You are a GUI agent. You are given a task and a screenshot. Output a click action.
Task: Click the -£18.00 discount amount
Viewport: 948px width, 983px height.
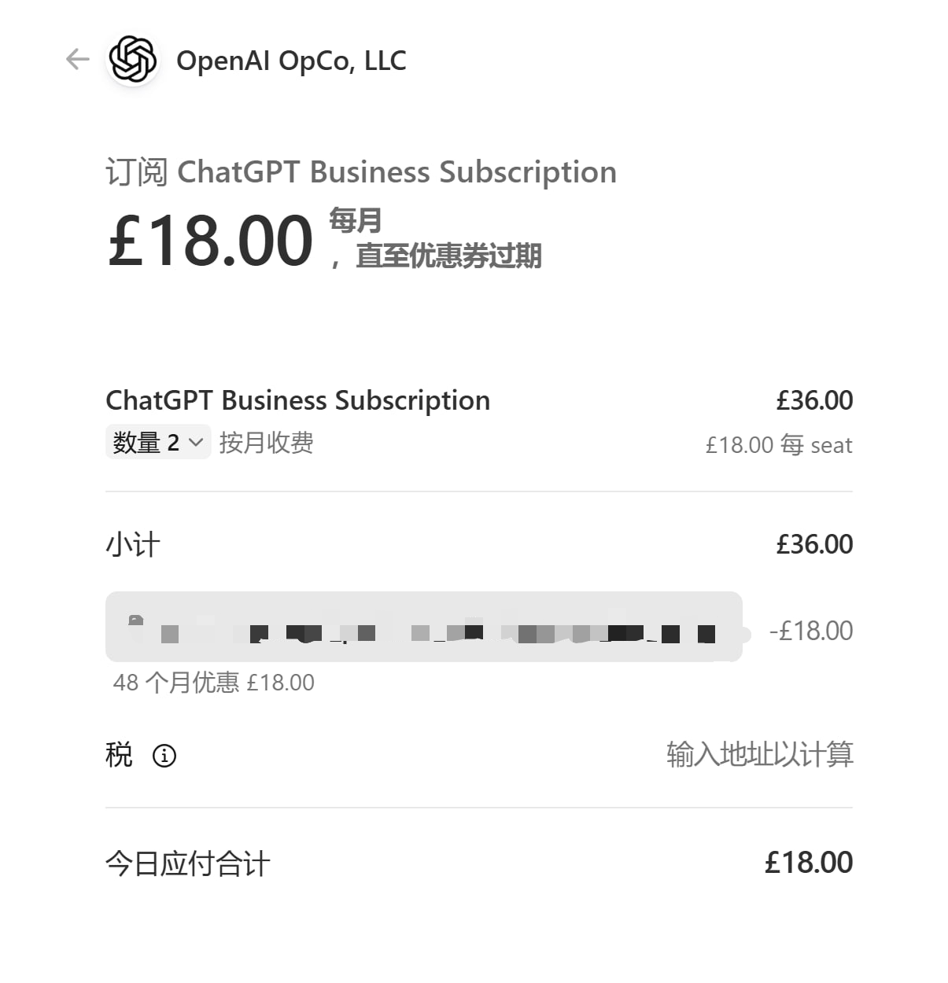click(811, 631)
